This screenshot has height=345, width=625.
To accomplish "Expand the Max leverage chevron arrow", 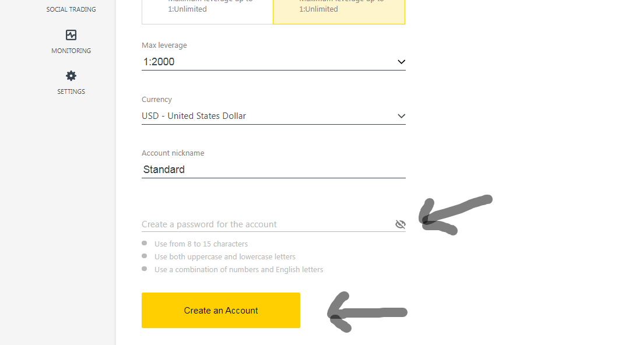I will tap(401, 62).
